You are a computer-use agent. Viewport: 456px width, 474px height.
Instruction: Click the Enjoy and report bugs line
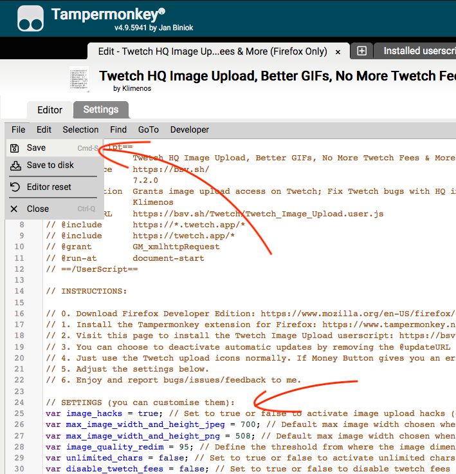pos(174,380)
